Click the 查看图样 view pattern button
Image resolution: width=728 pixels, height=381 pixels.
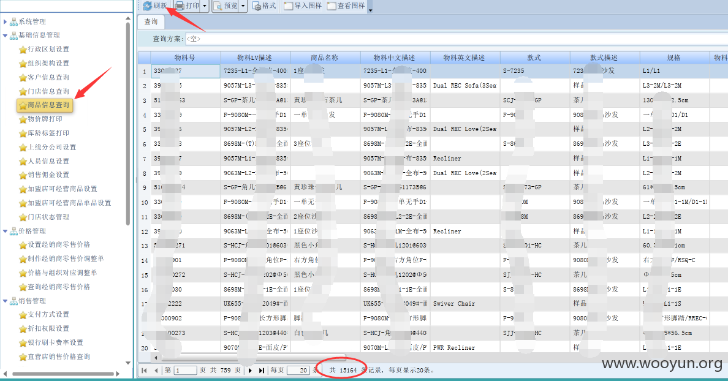click(x=346, y=6)
